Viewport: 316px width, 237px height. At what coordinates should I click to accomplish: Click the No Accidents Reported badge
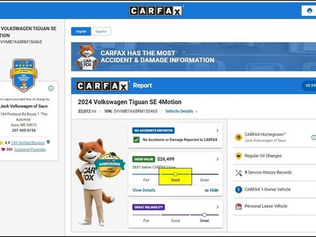[153, 130]
